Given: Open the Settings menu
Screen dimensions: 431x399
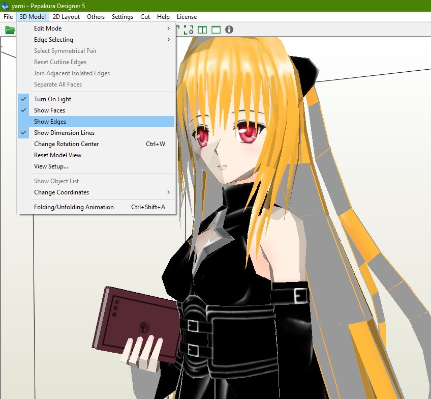Looking at the screenshot, I should (x=122, y=16).
